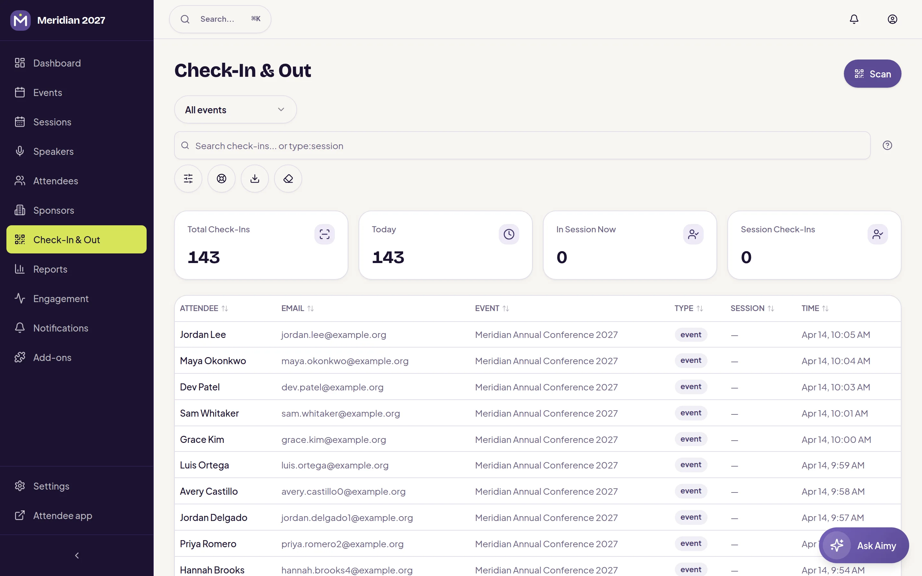The width and height of the screenshot is (922, 576).
Task: Click the jordan.lee@example.org email cell
Action: (x=333, y=334)
